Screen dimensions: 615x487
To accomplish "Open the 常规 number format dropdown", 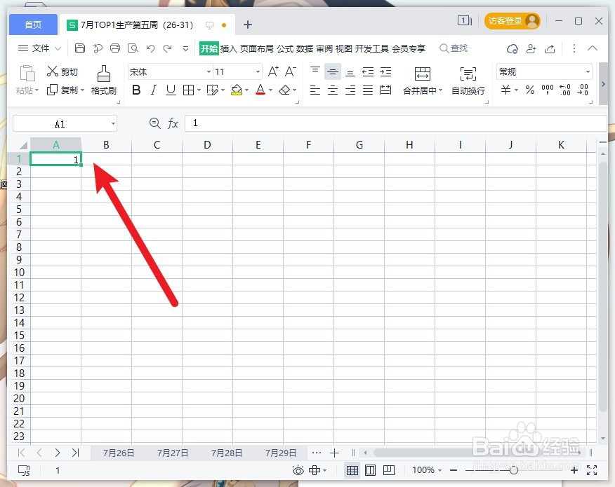I will tap(588, 71).
